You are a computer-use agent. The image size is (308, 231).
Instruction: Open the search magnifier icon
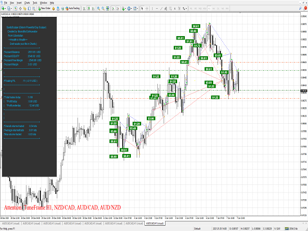300,9
